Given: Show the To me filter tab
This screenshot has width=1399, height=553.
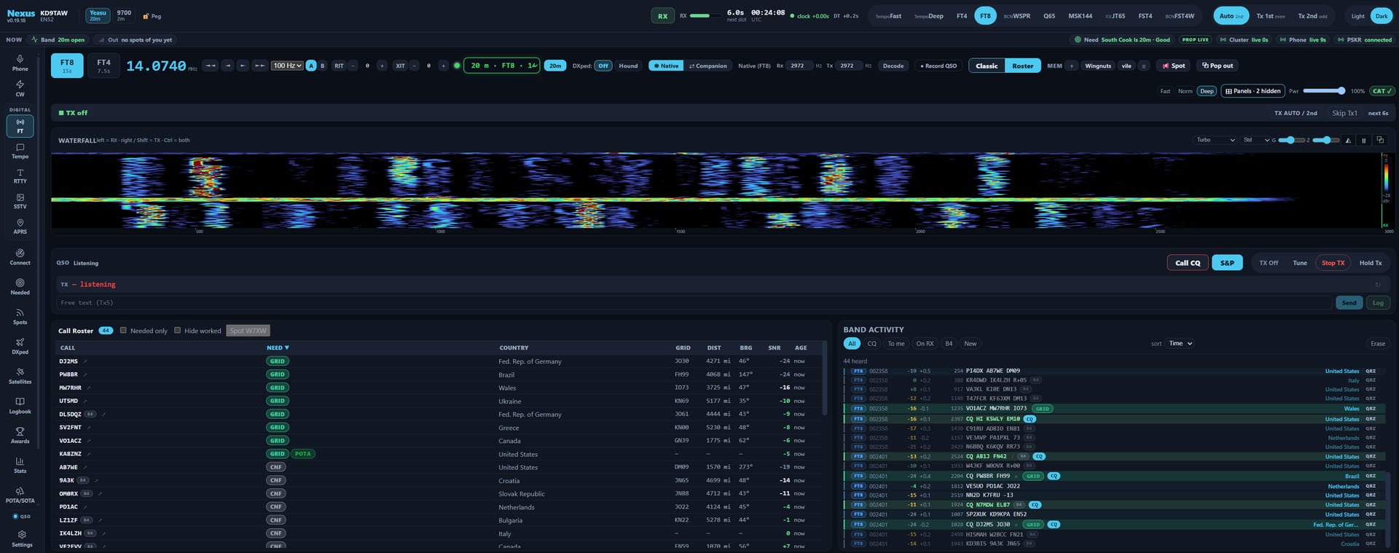Looking at the screenshot, I should point(896,343).
